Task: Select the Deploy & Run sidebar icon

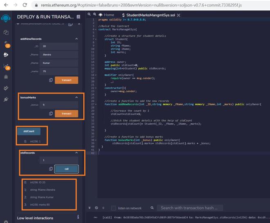Action: pyautogui.click(x=6, y=54)
